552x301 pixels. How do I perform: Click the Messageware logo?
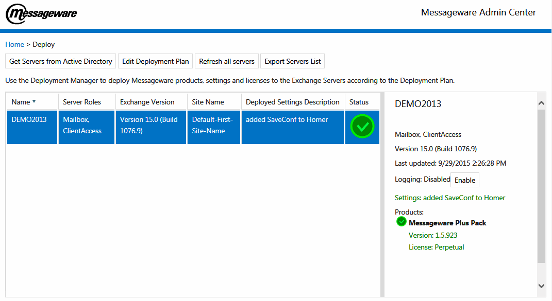(x=41, y=14)
